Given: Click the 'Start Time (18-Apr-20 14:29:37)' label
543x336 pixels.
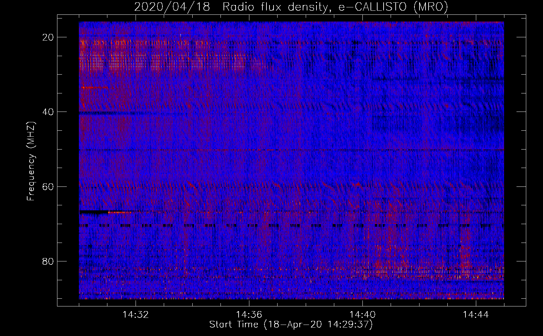Looking at the screenshot, I should (291, 325).
